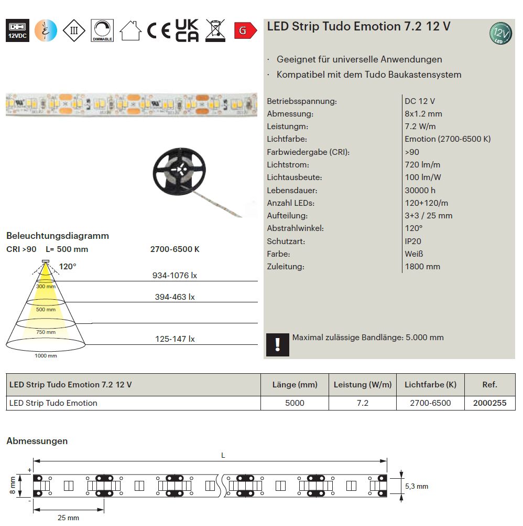Click the lead length '1800 mm'
Viewport: 523px width, 526px height.
[422, 266]
